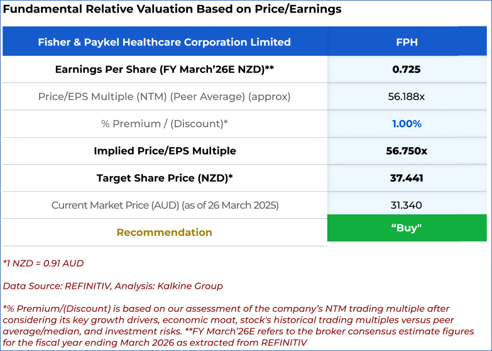492x351 pixels.
Task: Select the Price/EPS Multiple peer average label
Action: 164,97
